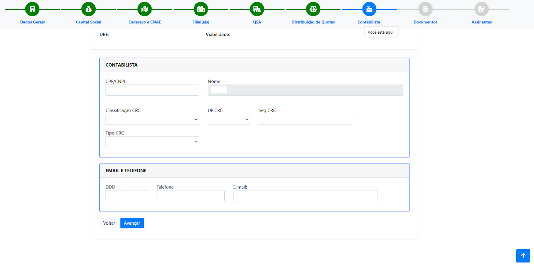Click the Voltar button
534x265 pixels.
(109, 223)
